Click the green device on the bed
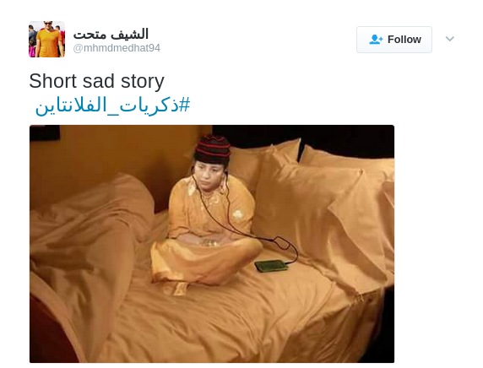 click(271, 266)
